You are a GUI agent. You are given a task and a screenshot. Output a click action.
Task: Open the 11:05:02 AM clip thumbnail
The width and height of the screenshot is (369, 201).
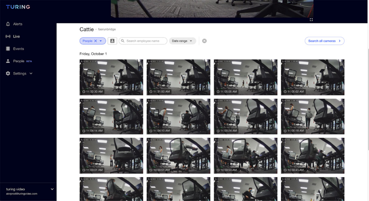[313, 77]
